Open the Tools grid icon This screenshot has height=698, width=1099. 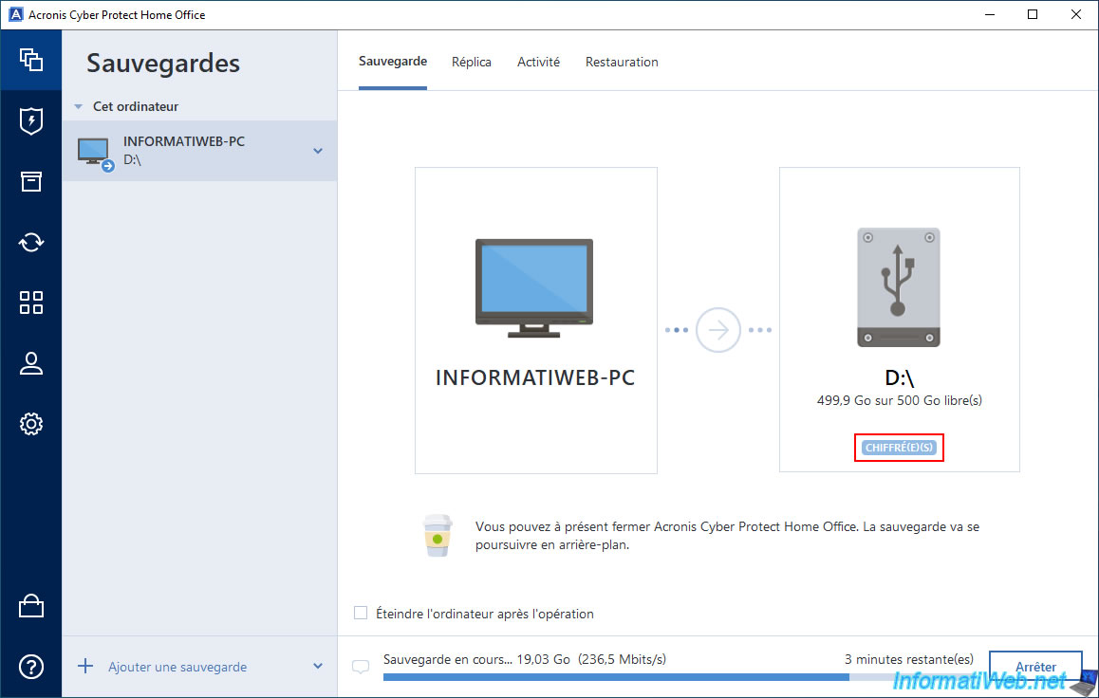30,303
